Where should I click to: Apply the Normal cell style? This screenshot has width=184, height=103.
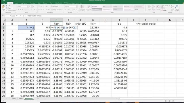tap(97, 7)
